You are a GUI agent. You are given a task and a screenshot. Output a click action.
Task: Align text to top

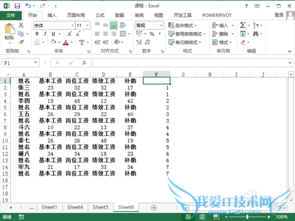point(97,25)
